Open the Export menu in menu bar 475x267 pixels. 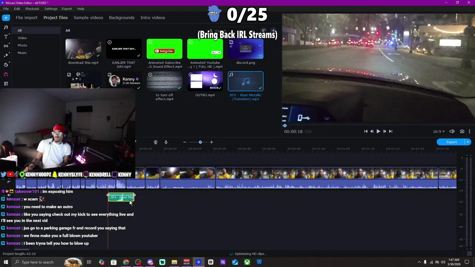(x=67, y=9)
